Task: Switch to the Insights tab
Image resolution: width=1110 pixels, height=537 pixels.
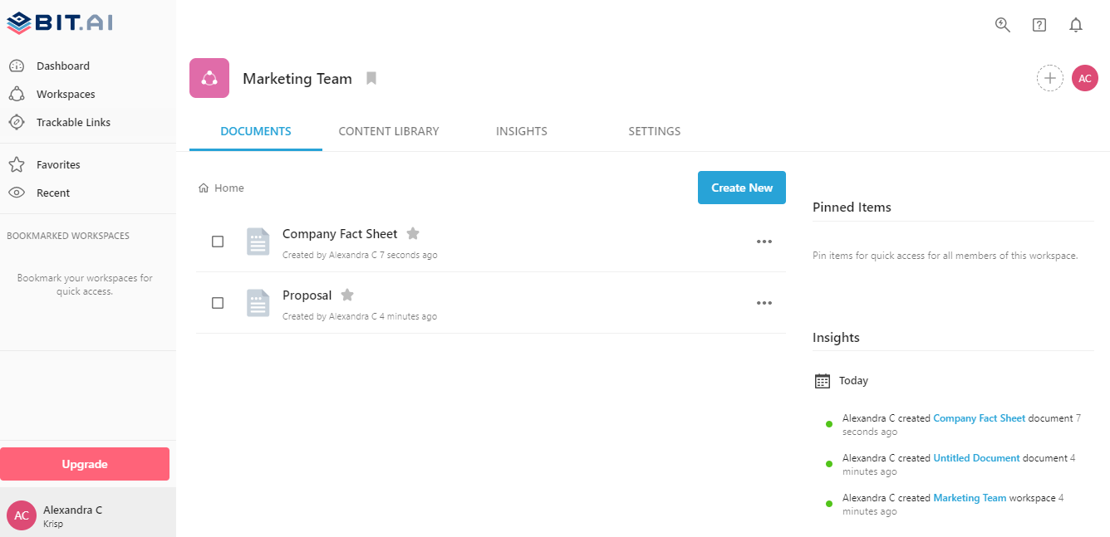Action: click(522, 131)
